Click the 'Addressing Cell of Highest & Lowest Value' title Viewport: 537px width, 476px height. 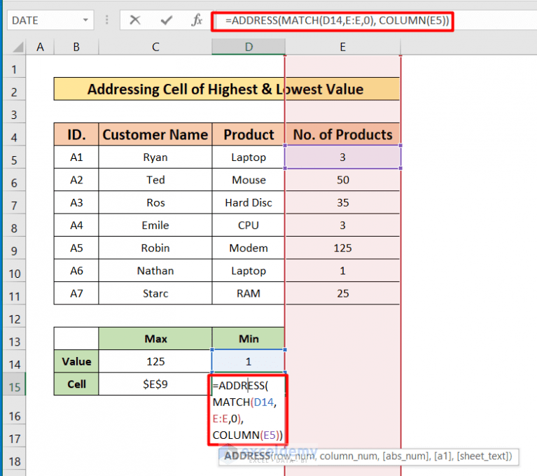click(227, 89)
